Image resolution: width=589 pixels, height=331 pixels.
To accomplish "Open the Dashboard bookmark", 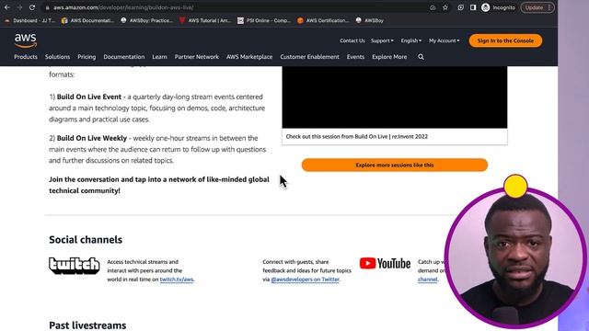I will [30, 20].
